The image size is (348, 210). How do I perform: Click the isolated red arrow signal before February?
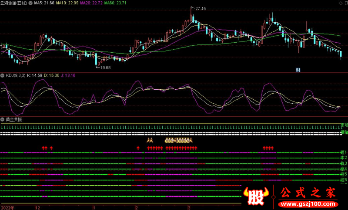click(138, 149)
